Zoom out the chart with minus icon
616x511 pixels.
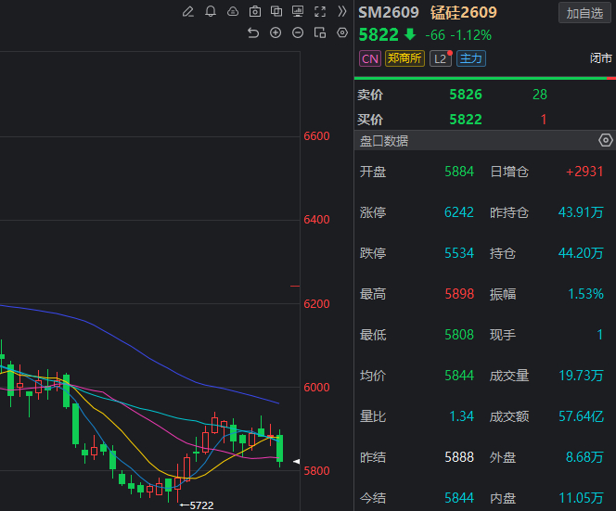click(298, 32)
